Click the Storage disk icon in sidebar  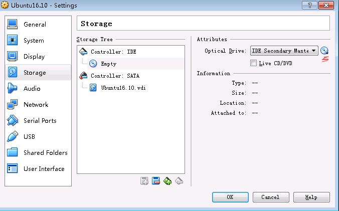(13, 72)
